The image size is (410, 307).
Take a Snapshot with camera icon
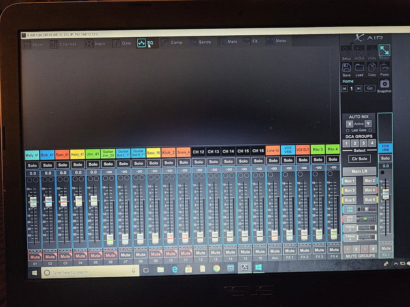click(x=384, y=84)
